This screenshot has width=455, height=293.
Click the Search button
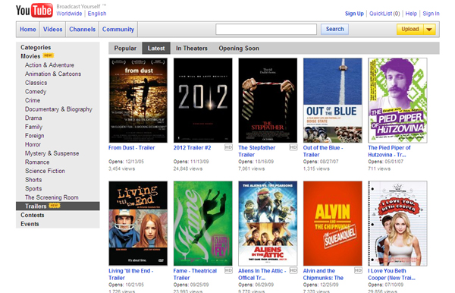[334, 30]
